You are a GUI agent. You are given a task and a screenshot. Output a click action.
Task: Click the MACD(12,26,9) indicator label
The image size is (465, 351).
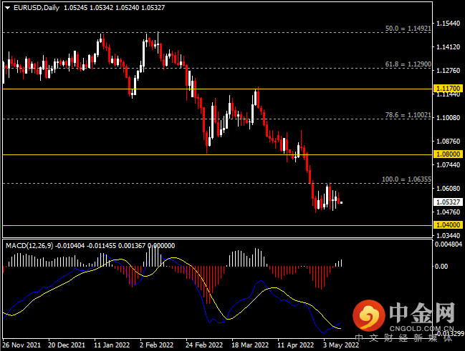pos(29,246)
